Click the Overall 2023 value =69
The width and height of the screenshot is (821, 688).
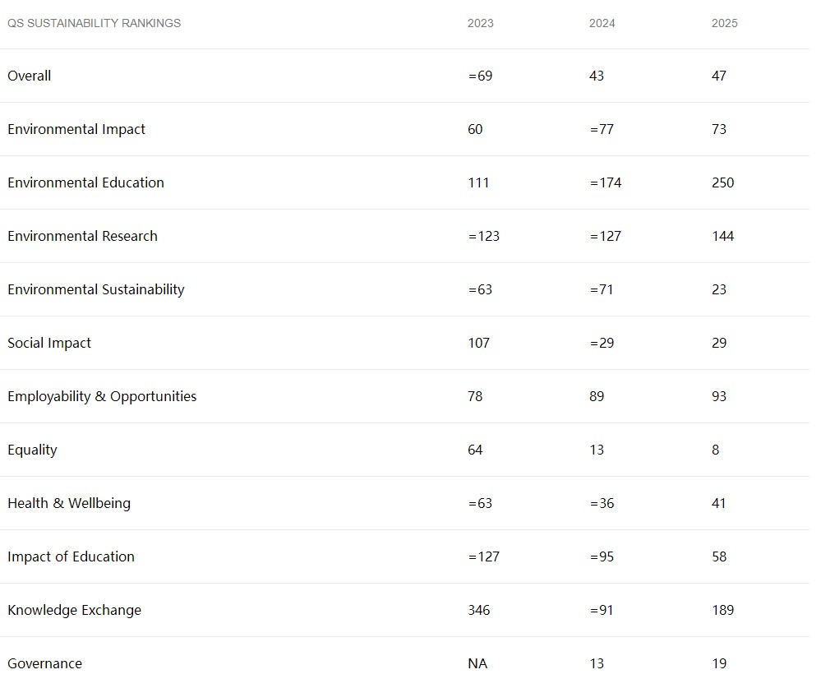coord(480,76)
